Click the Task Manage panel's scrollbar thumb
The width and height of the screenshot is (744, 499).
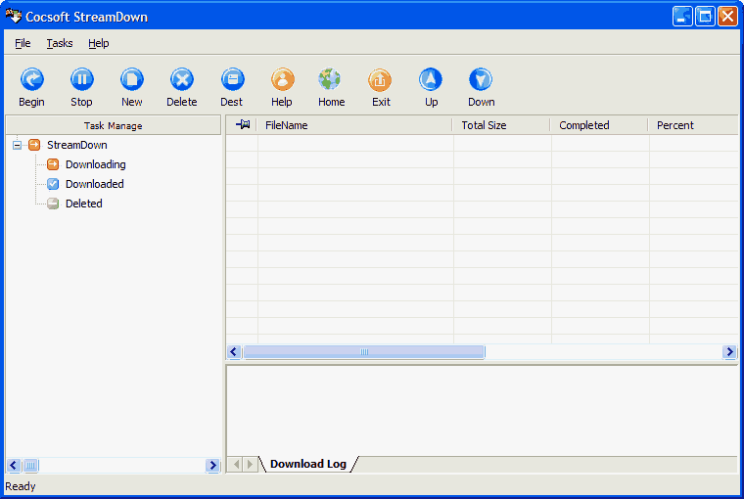(31, 466)
